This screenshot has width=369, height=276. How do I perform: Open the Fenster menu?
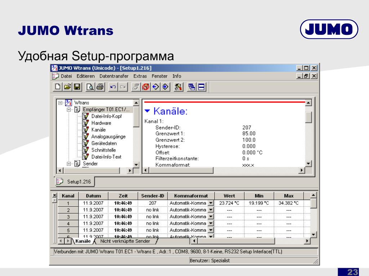(x=160, y=76)
